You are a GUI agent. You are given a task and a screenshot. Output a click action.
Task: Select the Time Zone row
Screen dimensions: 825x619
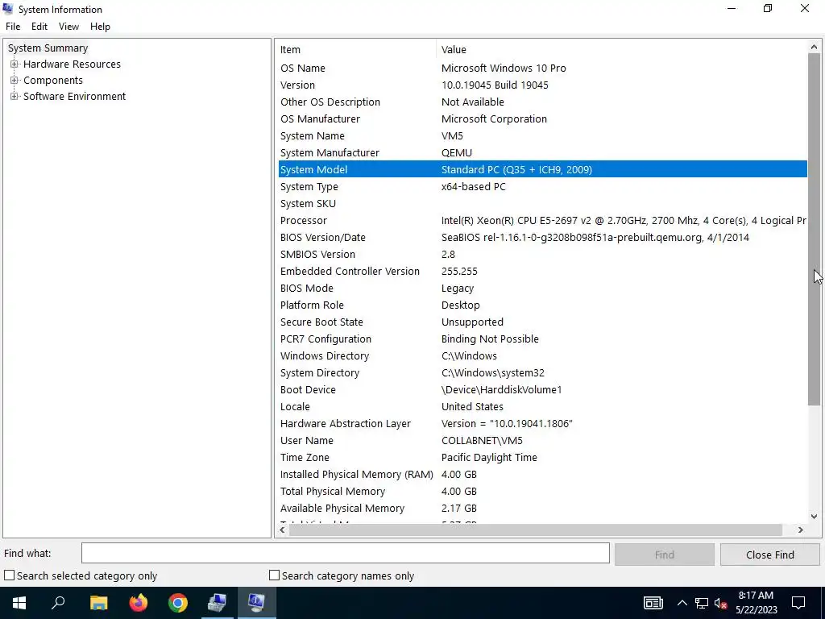coord(542,458)
